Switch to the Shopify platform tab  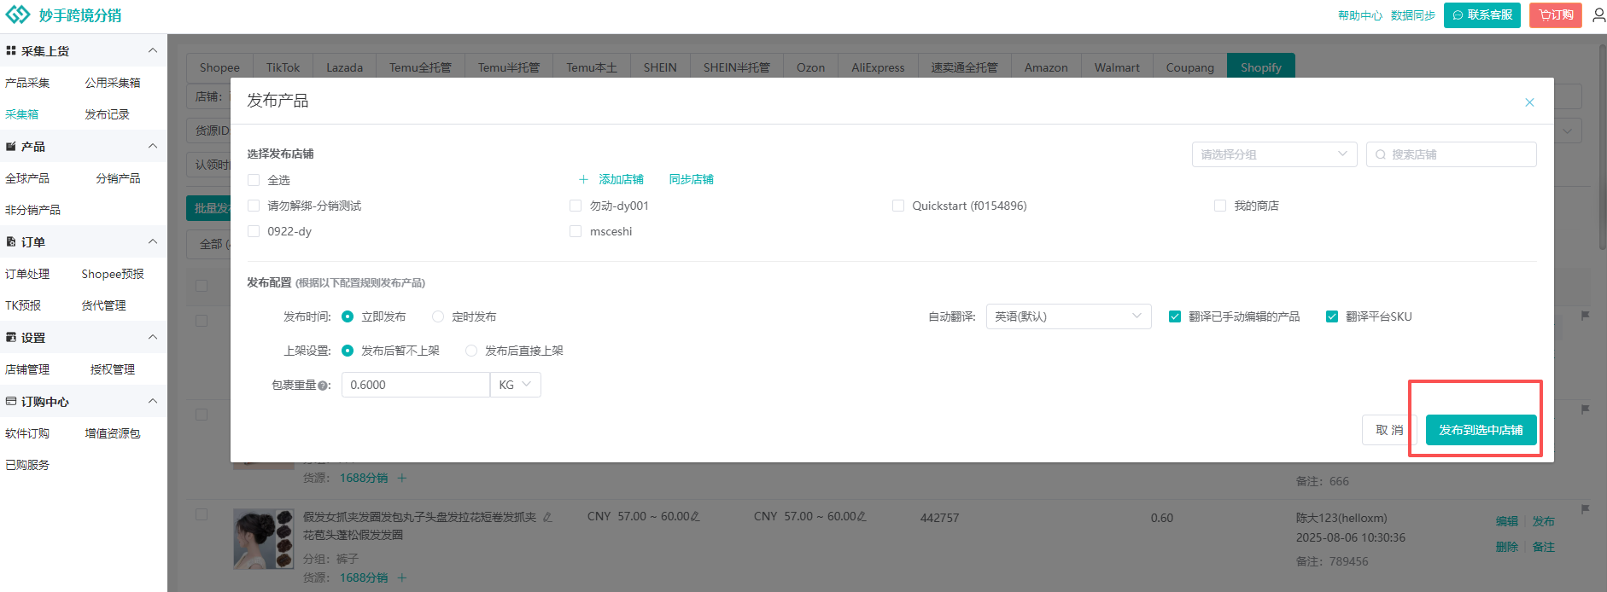[x=1261, y=67]
